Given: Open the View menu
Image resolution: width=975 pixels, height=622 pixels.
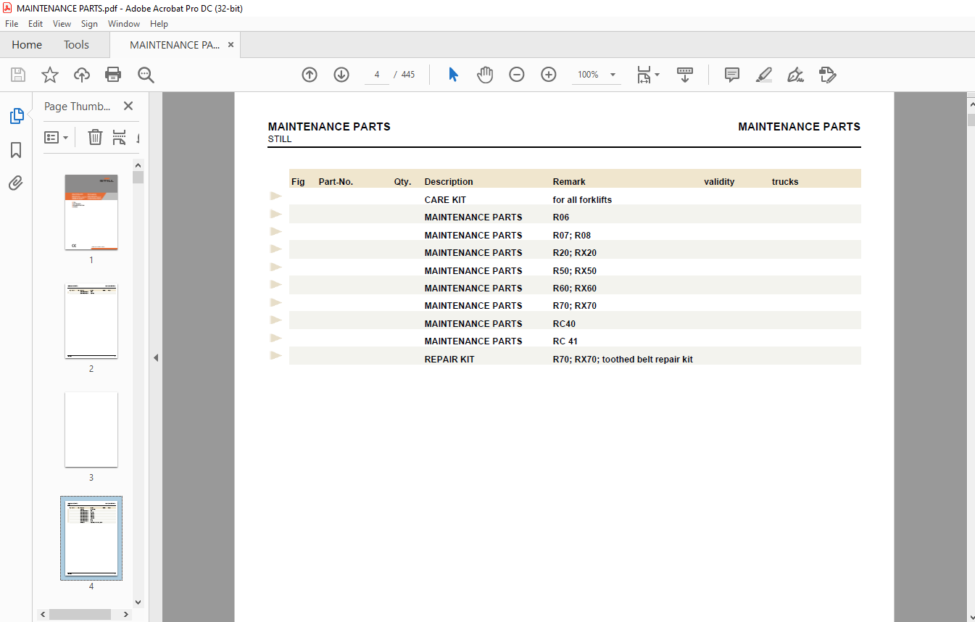Looking at the screenshot, I should pyautogui.click(x=62, y=24).
